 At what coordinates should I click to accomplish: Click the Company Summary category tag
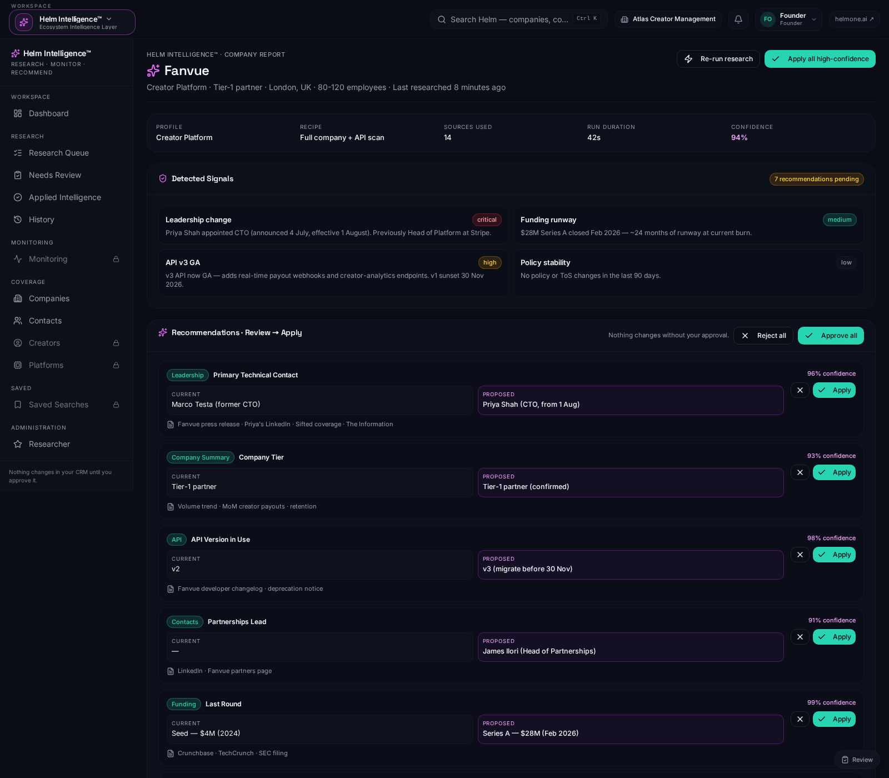click(201, 457)
